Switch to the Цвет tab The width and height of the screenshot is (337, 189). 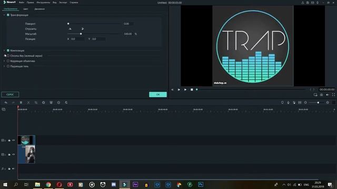click(x=26, y=9)
